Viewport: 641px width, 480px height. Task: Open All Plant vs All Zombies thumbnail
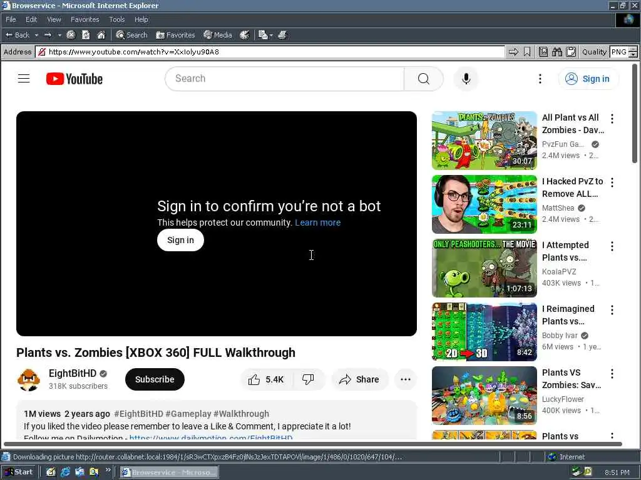click(x=484, y=141)
